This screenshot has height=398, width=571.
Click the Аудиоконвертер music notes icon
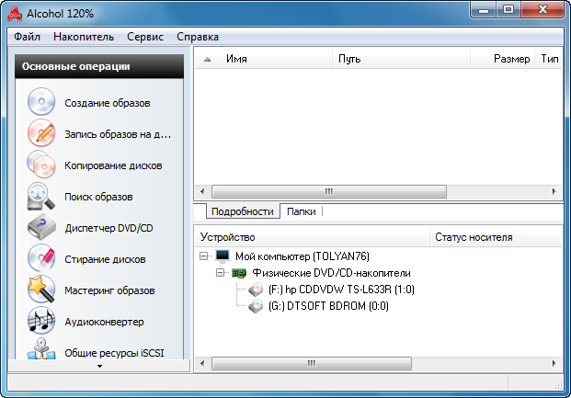pos(41,321)
